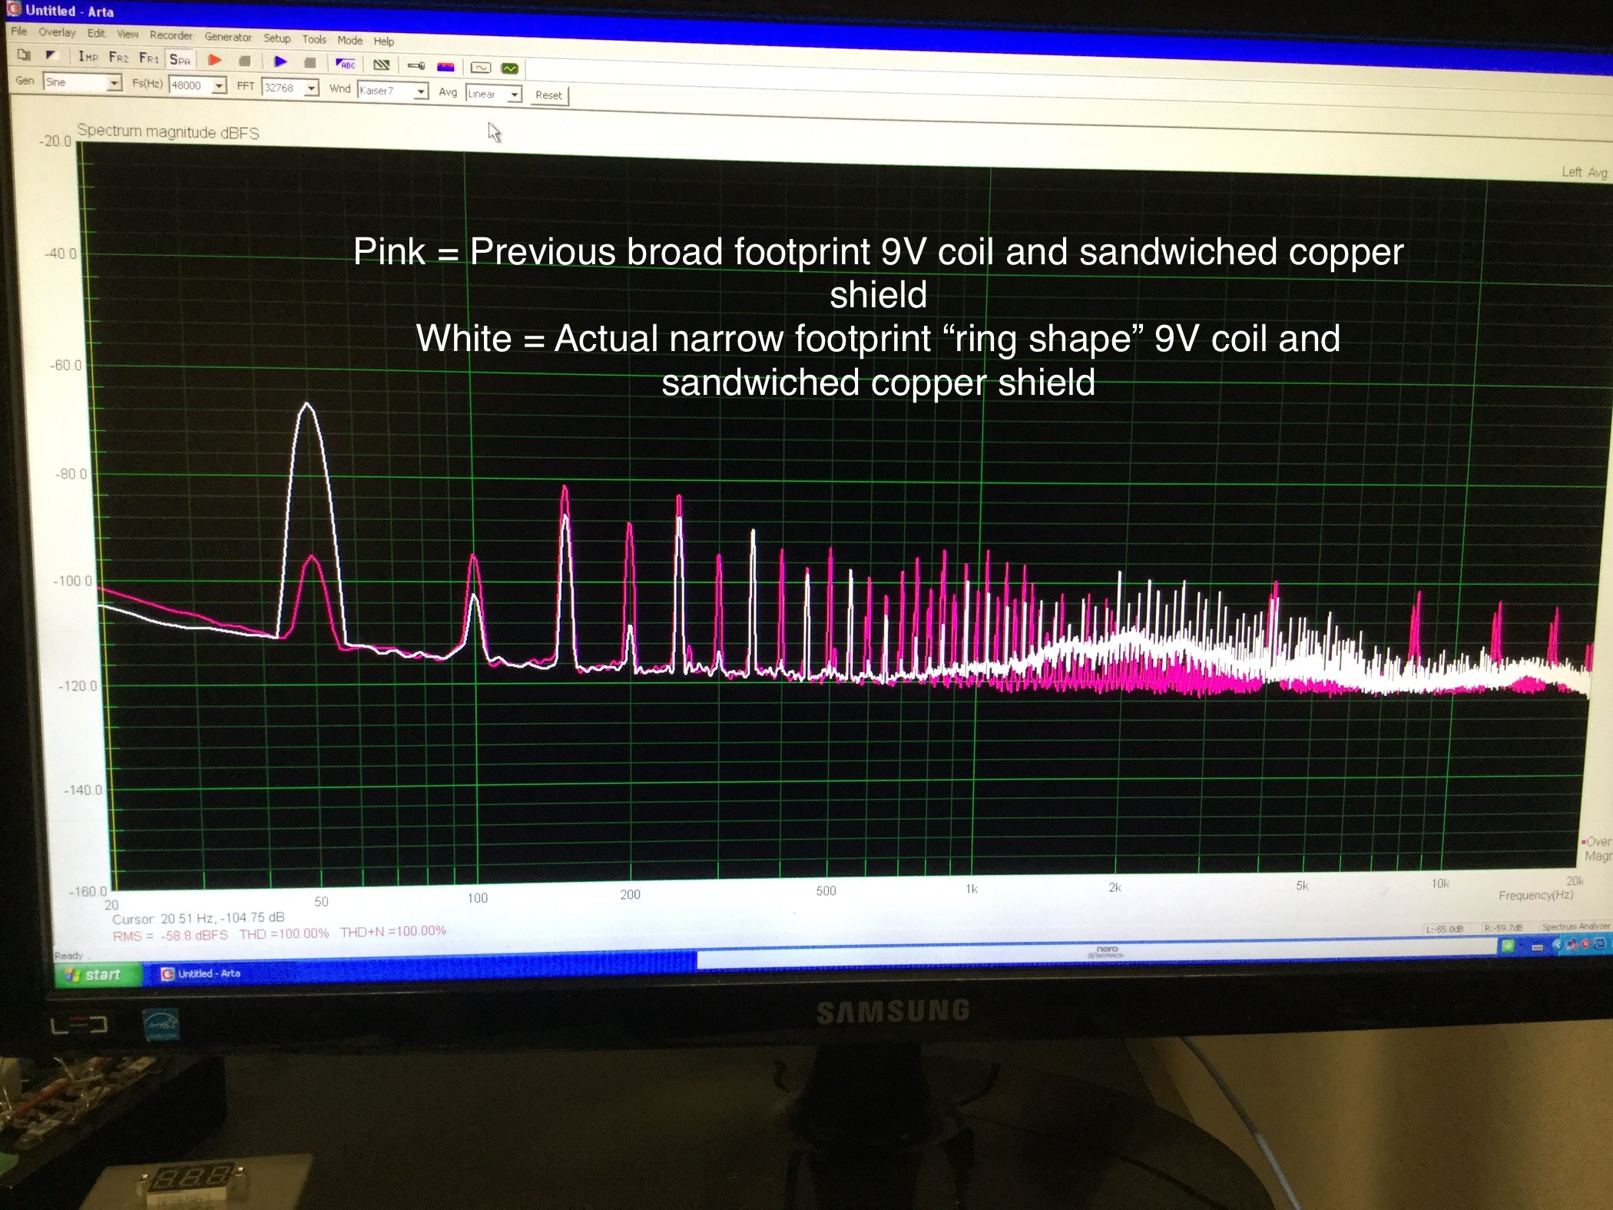
Task: Click the Spectrum Analyzer status bar text
Action: point(1575,927)
